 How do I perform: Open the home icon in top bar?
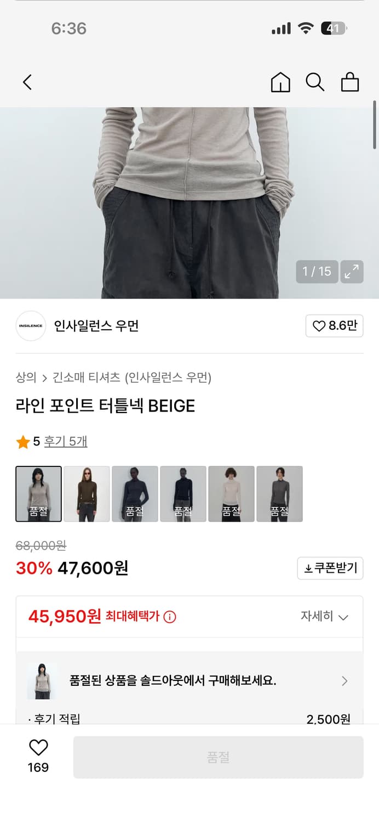pyautogui.click(x=280, y=82)
